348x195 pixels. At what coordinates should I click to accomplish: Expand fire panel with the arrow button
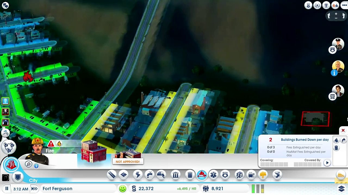(327, 163)
